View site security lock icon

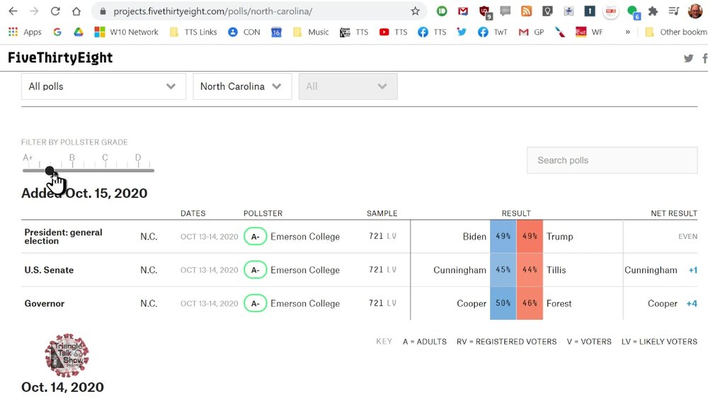pos(103,11)
